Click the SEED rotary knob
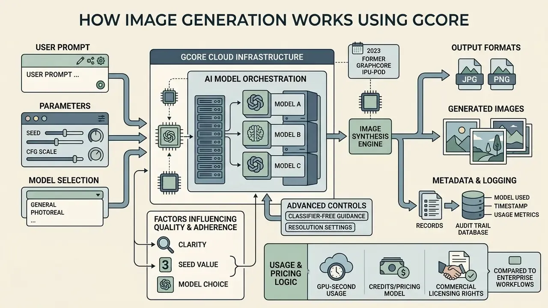The height and width of the screenshot is (308, 548). [x=96, y=136]
